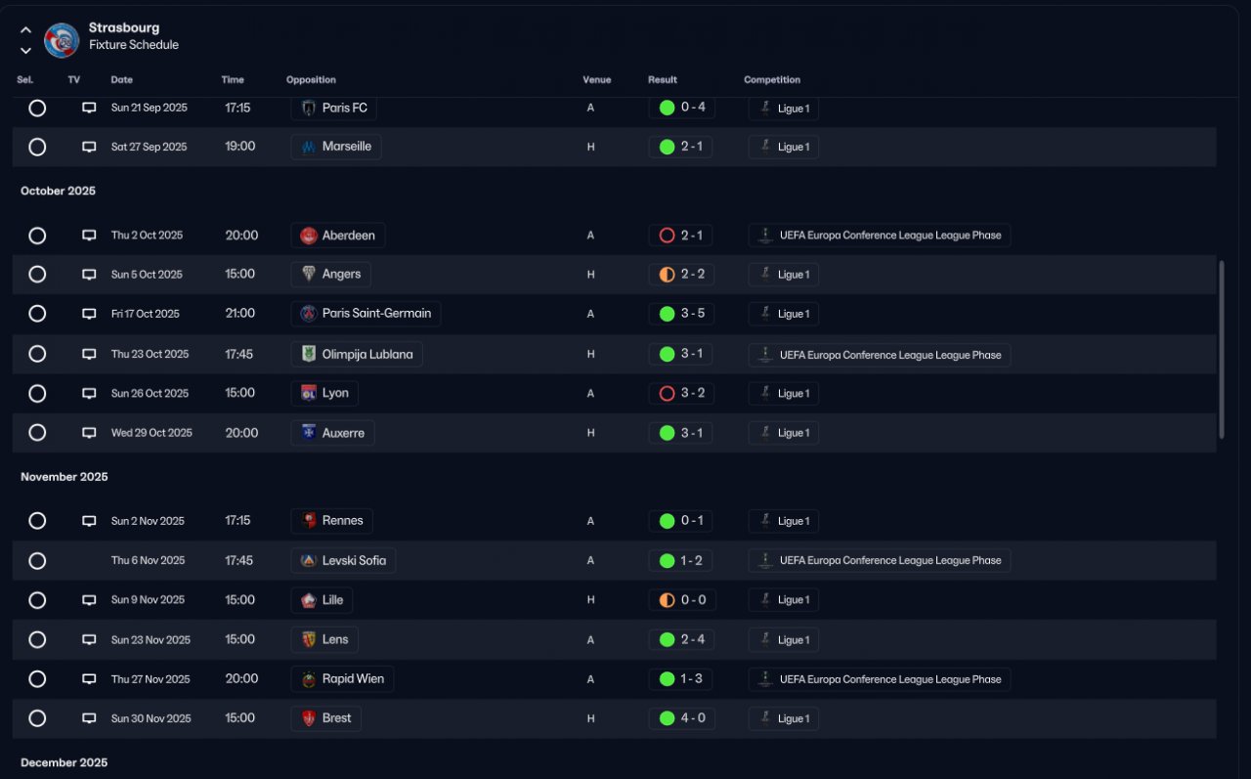Open the Auxerre opposition button
The width and height of the screenshot is (1251, 779).
pyautogui.click(x=332, y=433)
